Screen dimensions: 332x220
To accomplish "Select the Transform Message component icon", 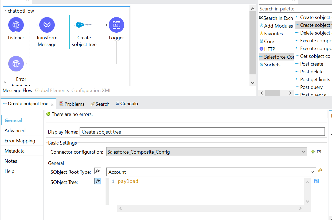I will 47,25.
